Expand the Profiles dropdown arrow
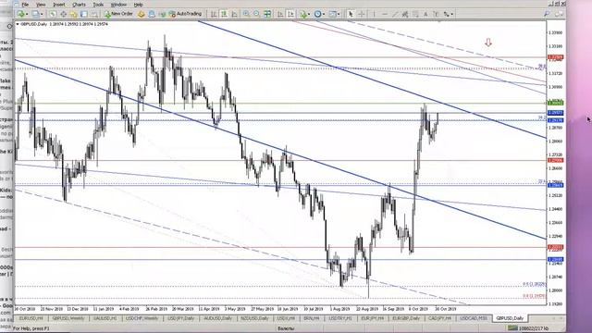 (42, 14)
